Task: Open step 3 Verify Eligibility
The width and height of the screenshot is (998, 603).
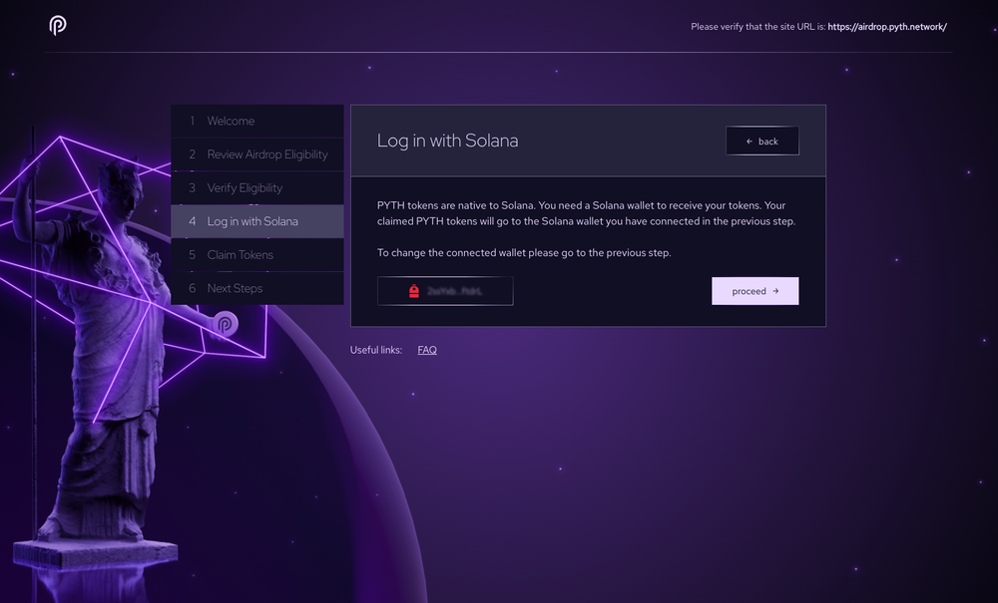Action: point(257,188)
